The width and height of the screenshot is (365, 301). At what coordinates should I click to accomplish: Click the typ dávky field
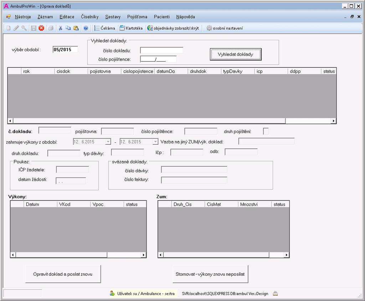click(127, 152)
